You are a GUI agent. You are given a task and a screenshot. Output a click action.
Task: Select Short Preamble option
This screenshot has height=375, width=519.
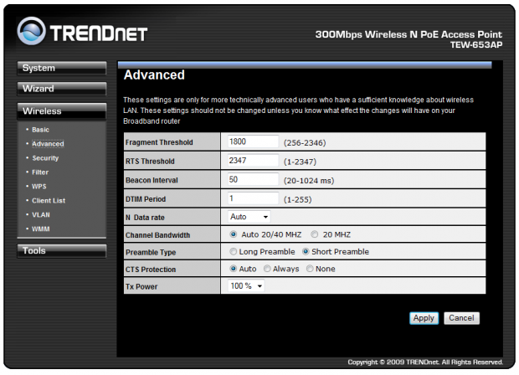click(x=306, y=252)
